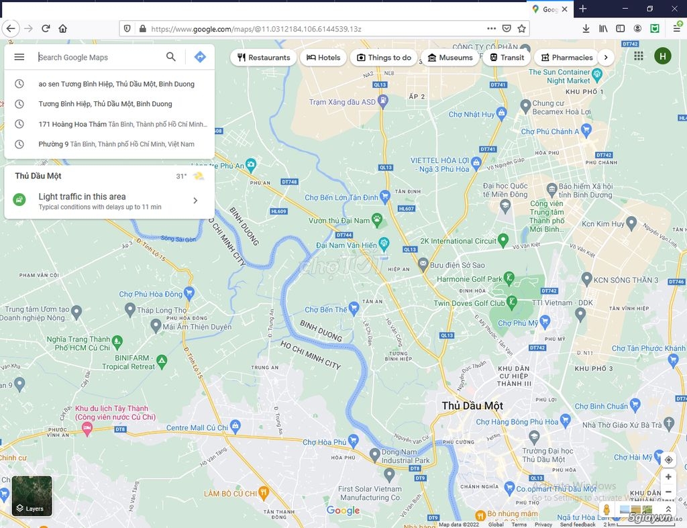Click the Chợ Bến Thế marker

[354, 308]
